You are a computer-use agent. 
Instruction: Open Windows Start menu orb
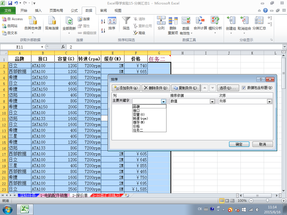[7, 209]
